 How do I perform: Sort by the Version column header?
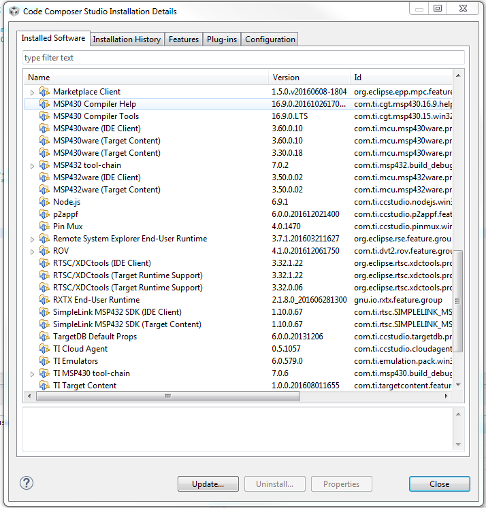pyautogui.click(x=309, y=78)
